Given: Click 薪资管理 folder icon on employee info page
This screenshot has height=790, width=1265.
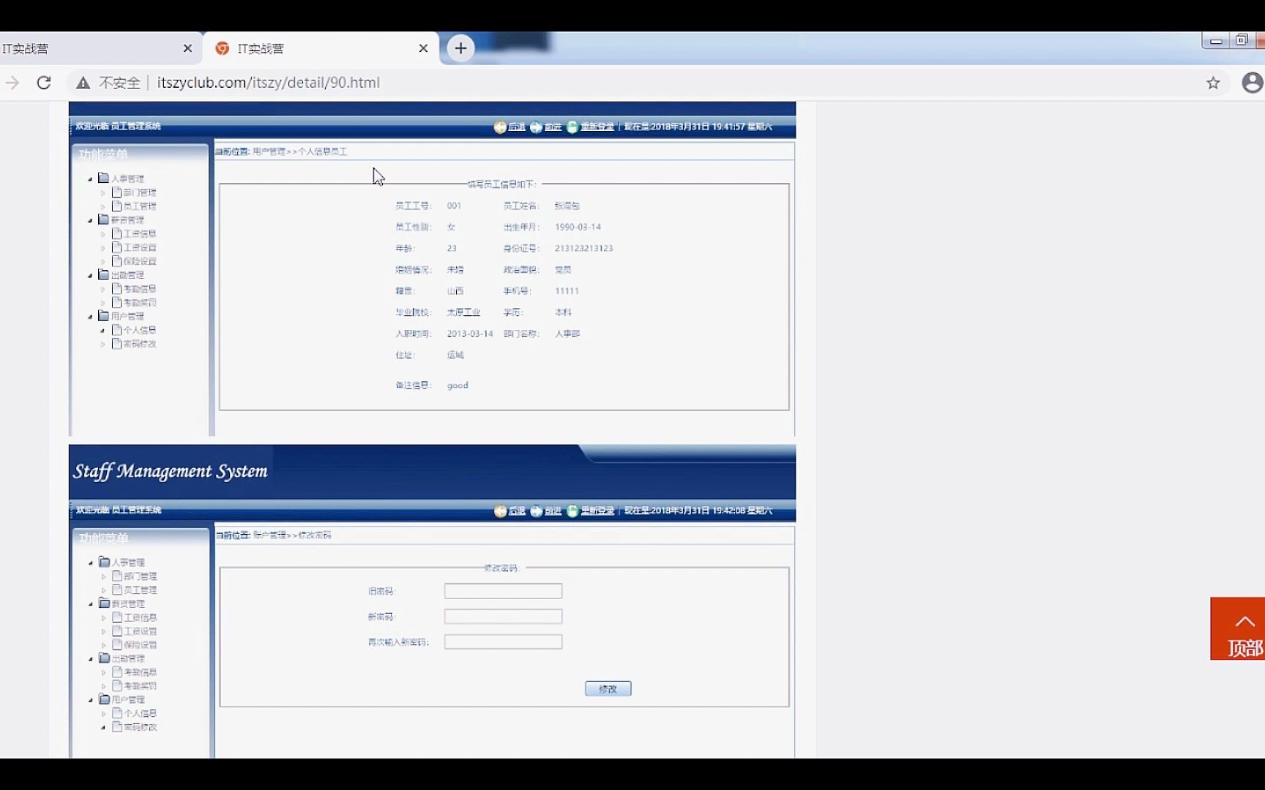Looking at the screenshot, I should click(103, 219).
